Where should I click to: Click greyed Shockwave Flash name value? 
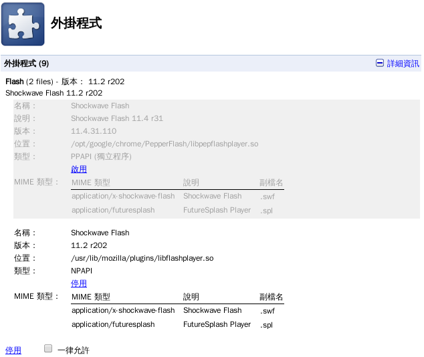click(x=100, y=106)
